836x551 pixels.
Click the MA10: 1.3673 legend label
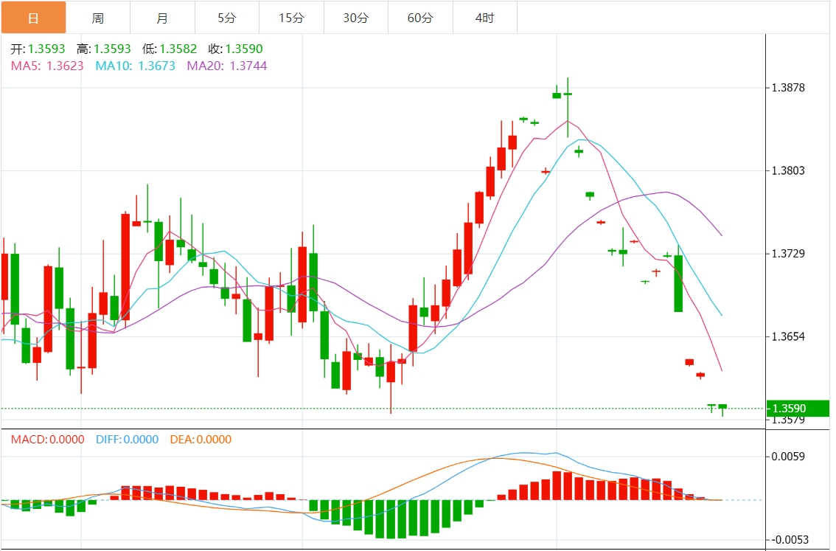[136, 66]
